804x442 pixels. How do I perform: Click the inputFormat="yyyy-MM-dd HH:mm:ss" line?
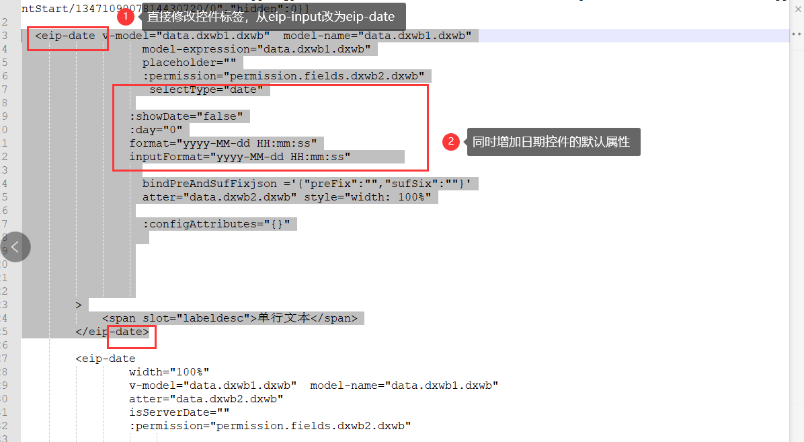click(x=240, y=157)
